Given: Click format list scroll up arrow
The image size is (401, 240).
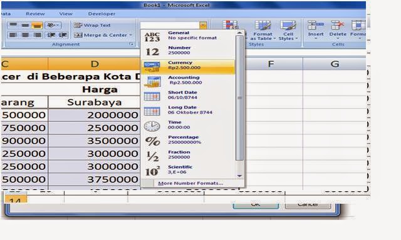Looking at the screenshot, I should (x=239, y=33).
